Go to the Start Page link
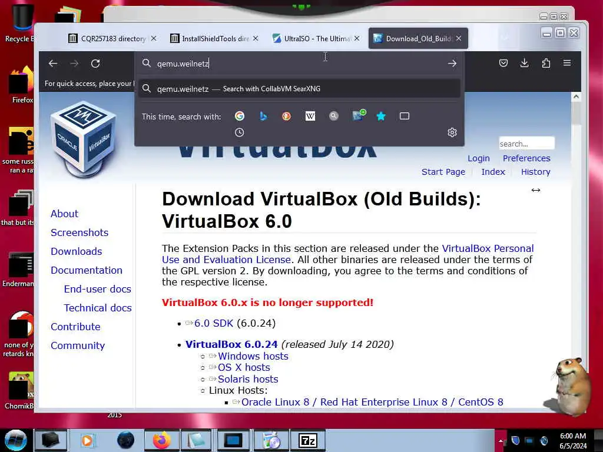 443,172
